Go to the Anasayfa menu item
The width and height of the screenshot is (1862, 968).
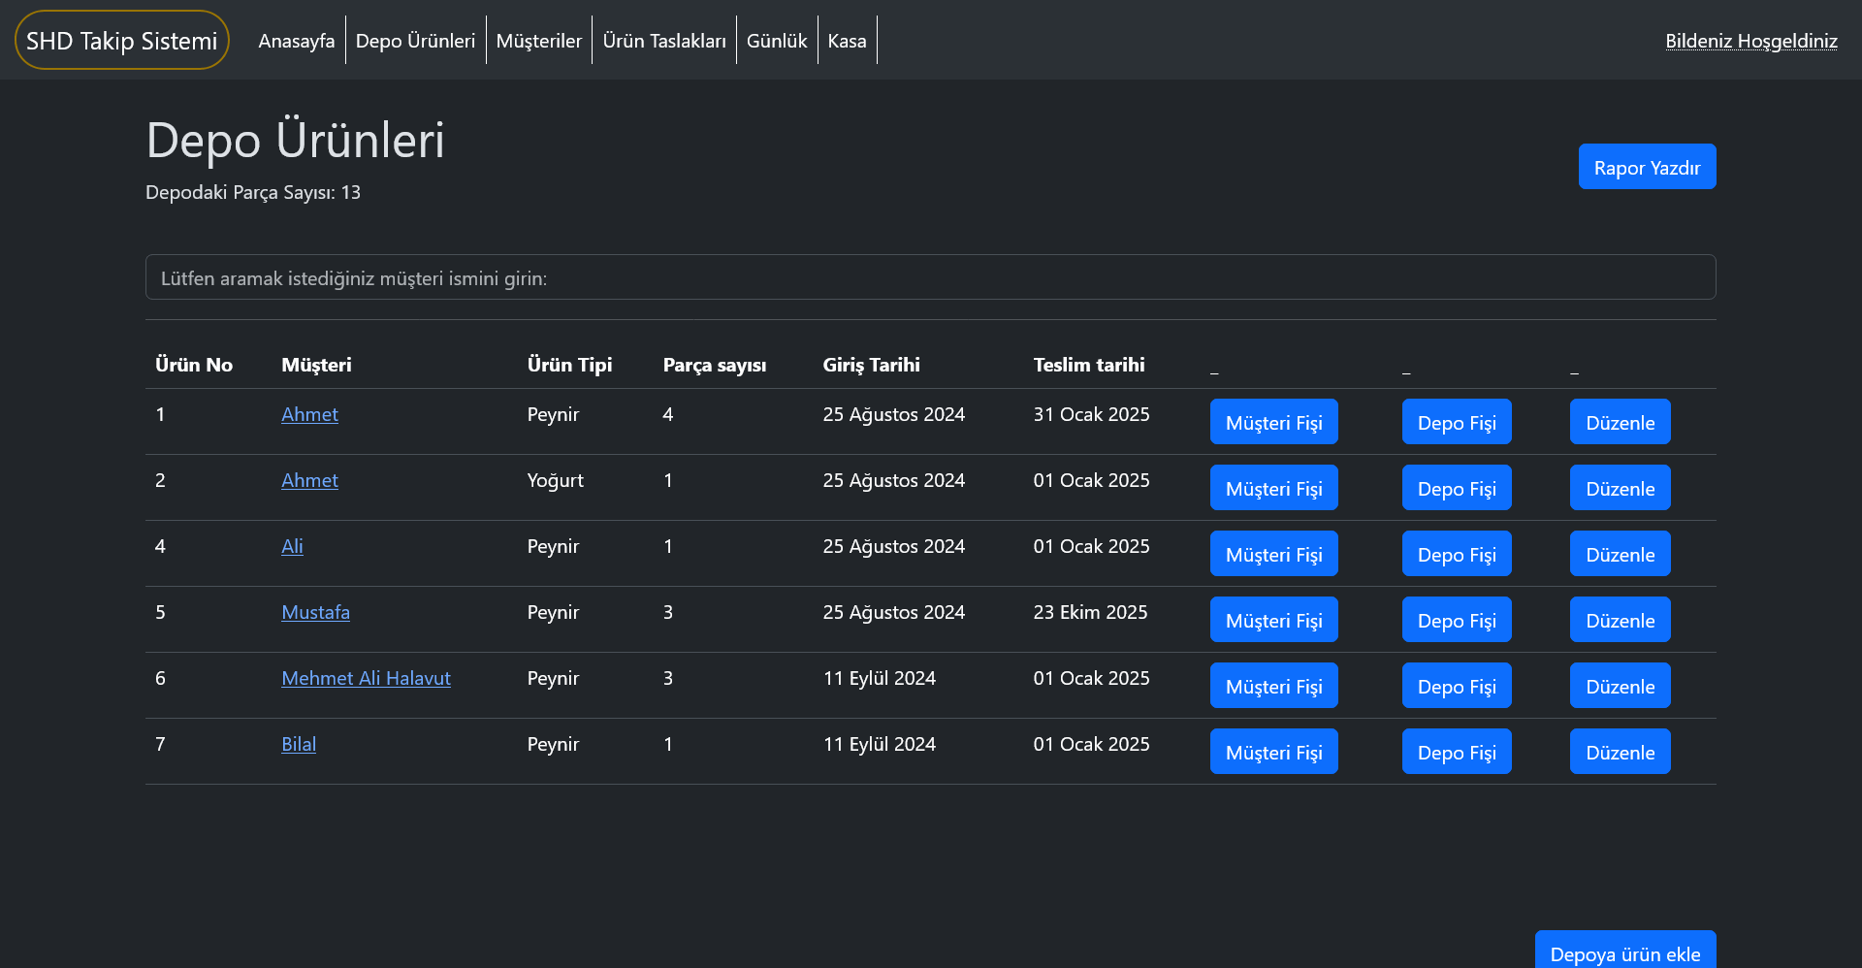tap(296, 41)
